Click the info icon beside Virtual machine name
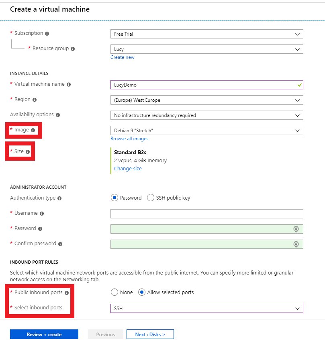This screenshot has width=325, height=343. tap(69, 85)
